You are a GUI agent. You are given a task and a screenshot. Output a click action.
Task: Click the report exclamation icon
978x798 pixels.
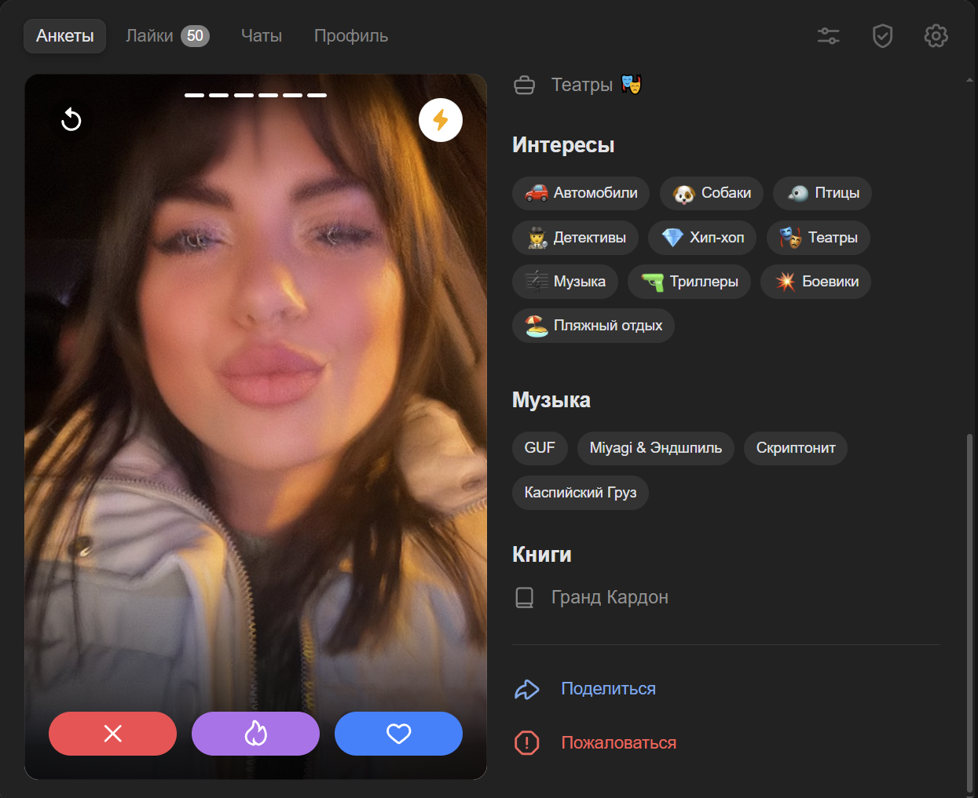point(527,743)
